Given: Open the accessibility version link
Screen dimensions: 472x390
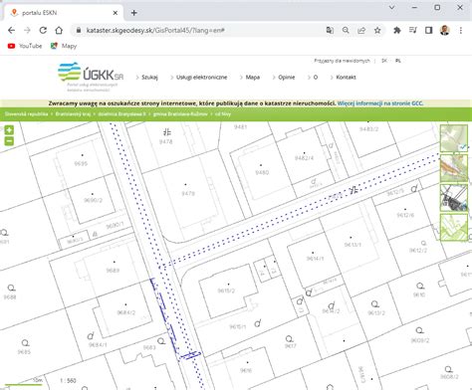Looking at the screenshot, I should (x=342, y=61).
